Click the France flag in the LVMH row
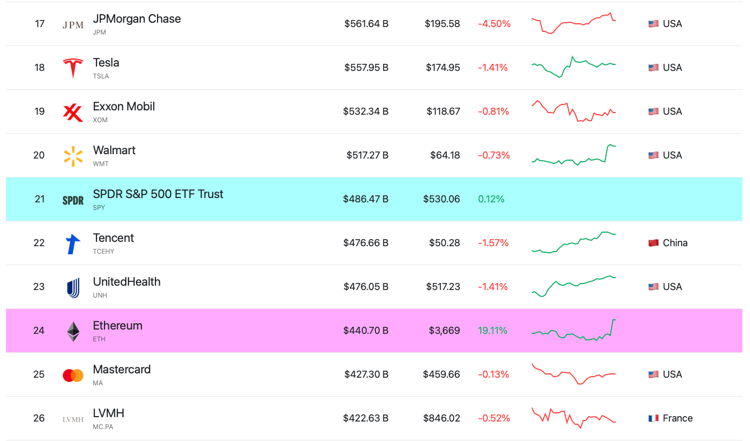The image size is (750, 441). click(653, 418)
